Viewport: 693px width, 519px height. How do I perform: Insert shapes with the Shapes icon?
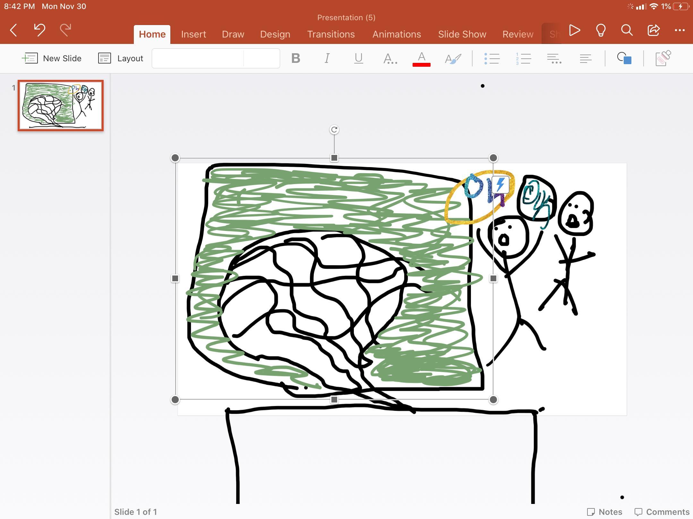pyautogui.click(x=624, y=58)
